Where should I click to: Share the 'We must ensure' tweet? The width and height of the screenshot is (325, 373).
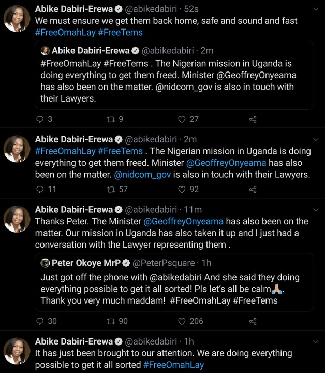253,119
